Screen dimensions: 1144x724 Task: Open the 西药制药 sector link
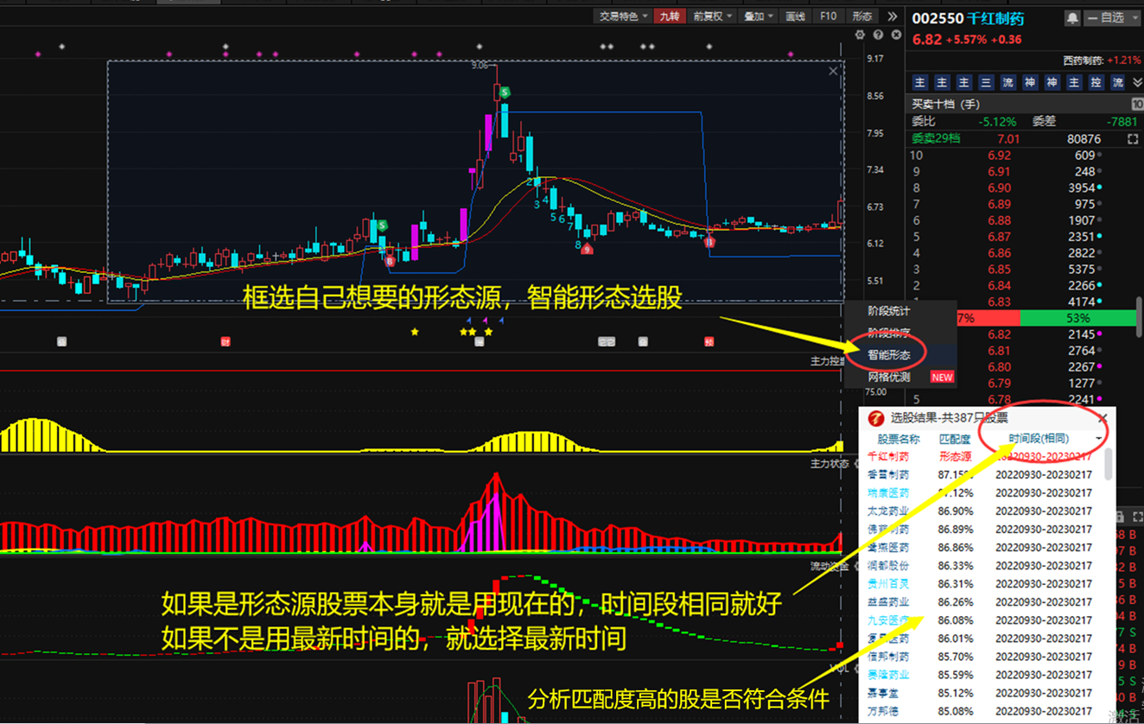click(x=1084, y=60)
